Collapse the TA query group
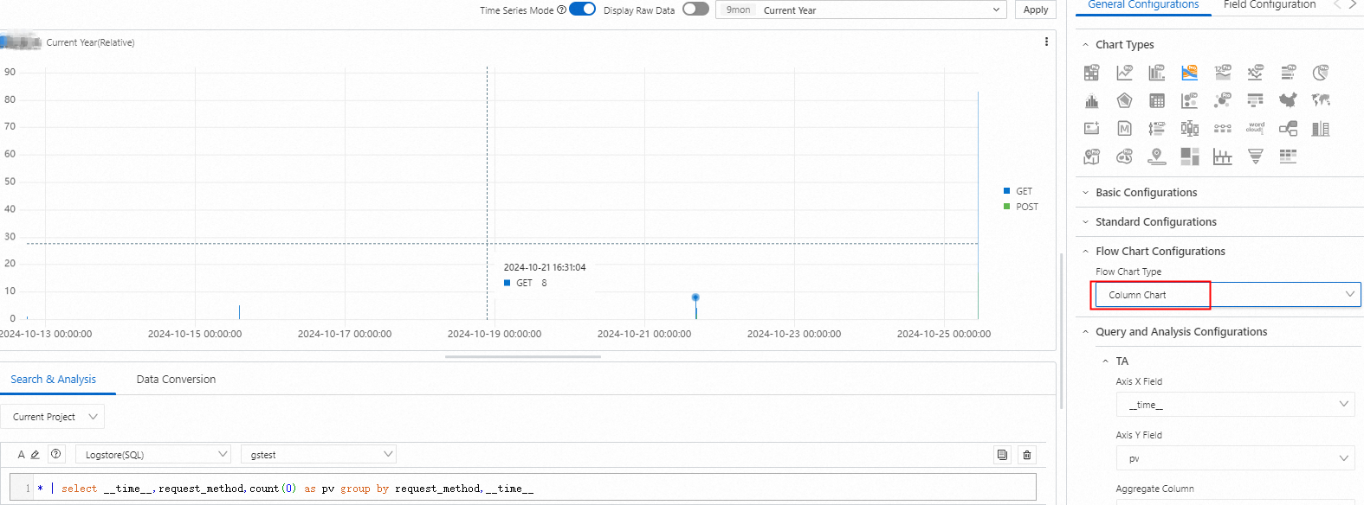Image resolution: width=1364 pixels, height=505 pixels. pos(1106,361)
